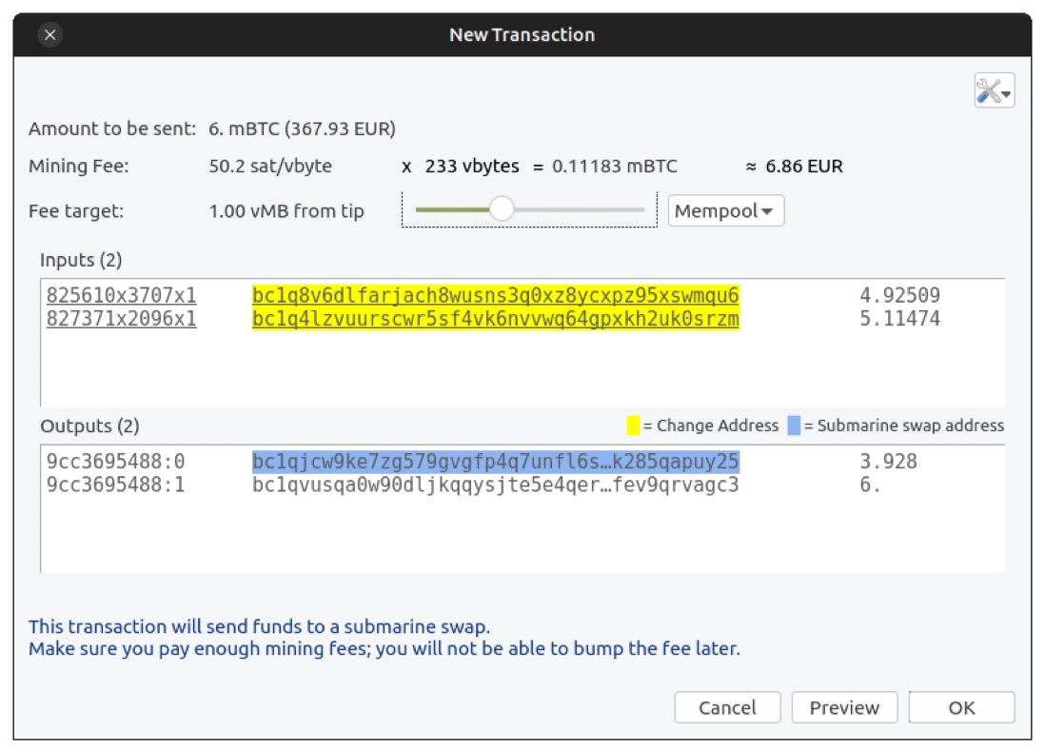Select input address bc1q4lzvuurscwr5sf4vk6nvvwq64gpxkh2uk0srzm
This screenshot has height=753, width=1045.
495,319
